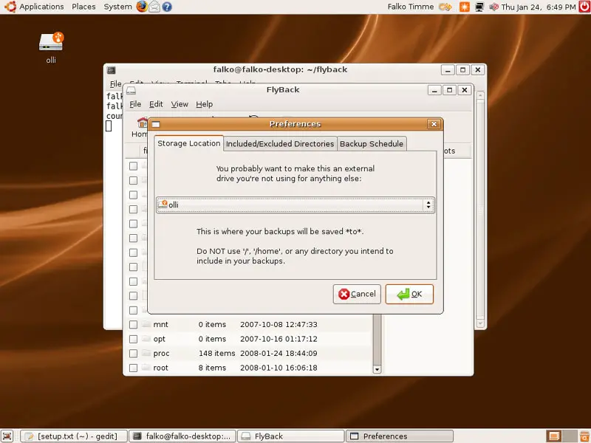Minimize the FlyBack window

[x=434, y=90]
